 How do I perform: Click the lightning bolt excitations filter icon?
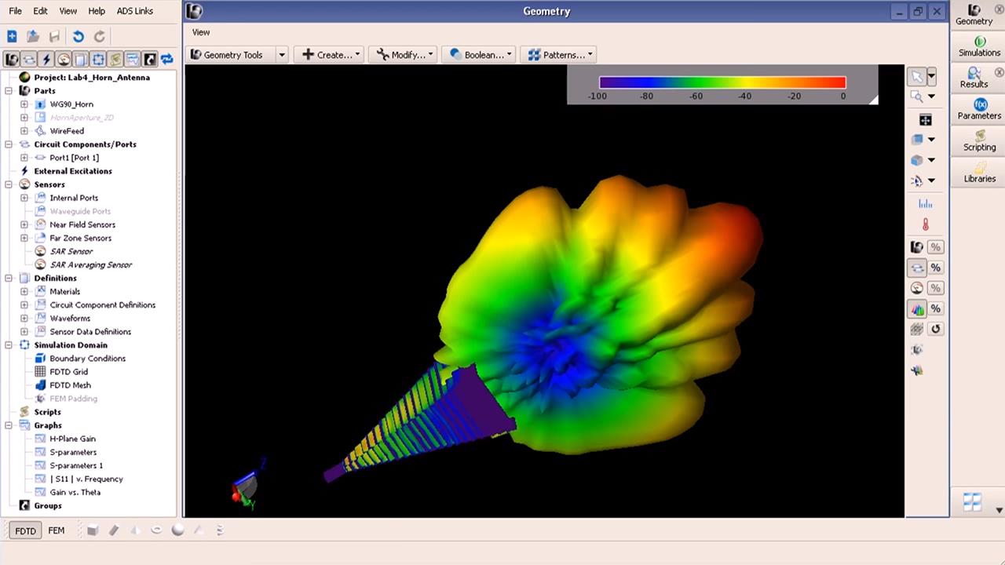(x=46, y=60)
